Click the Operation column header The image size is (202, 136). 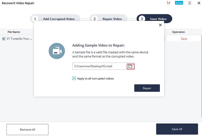[179, 32]
